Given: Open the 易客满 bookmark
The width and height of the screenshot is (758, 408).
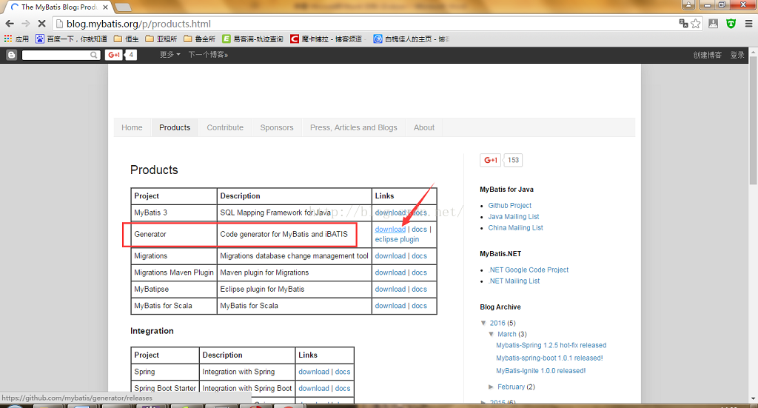Looking at the screenshot, I should pos(252,39).
